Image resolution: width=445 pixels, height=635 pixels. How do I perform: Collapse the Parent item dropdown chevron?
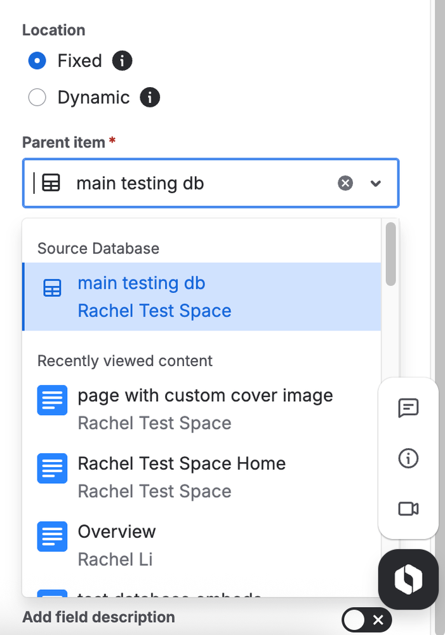tap(376, 184)
